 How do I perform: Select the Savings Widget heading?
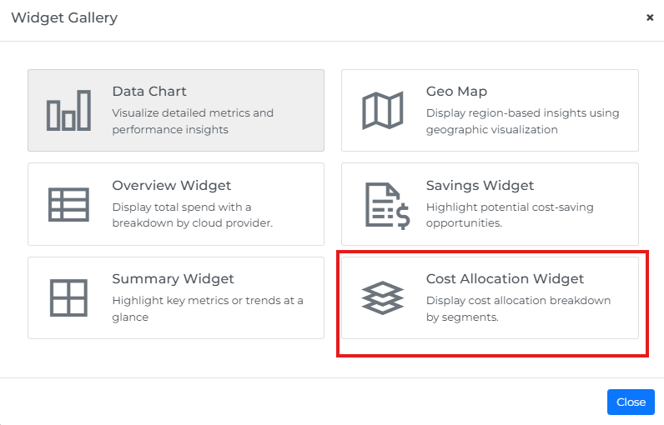click(480, 186)
